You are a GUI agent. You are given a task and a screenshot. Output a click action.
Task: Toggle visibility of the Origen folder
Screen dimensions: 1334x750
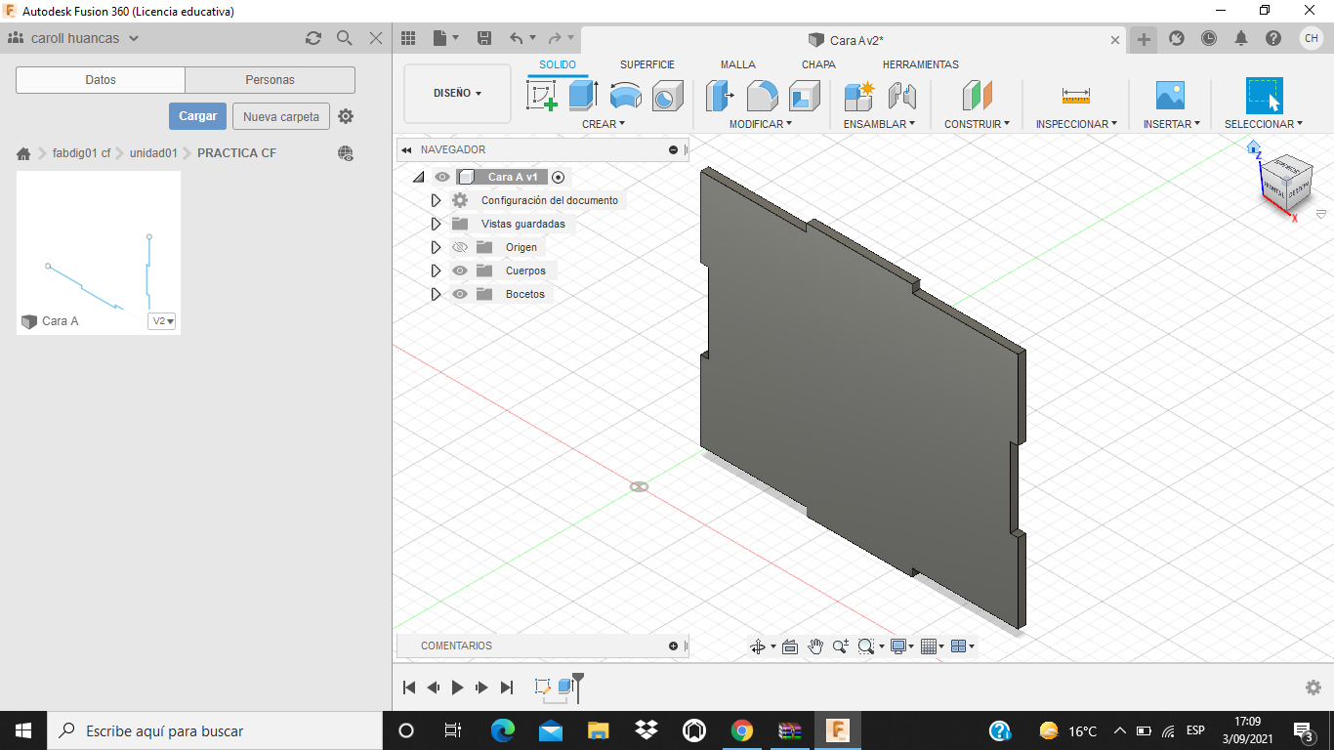pos(460,247)
